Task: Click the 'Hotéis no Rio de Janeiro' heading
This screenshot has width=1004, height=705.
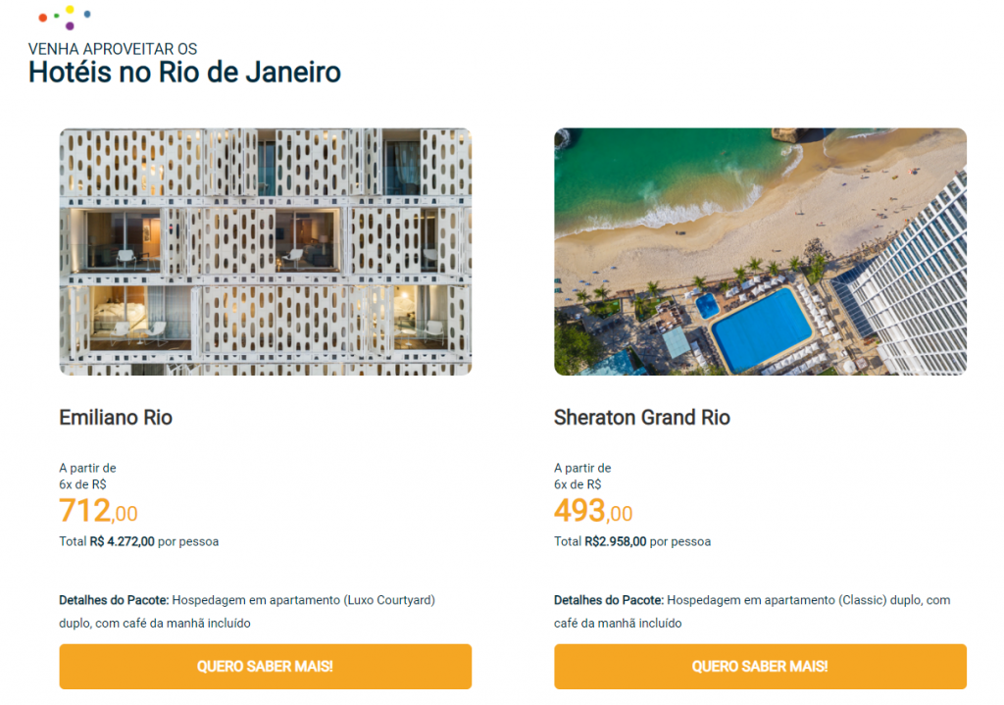Action: (x=184, y=73)
